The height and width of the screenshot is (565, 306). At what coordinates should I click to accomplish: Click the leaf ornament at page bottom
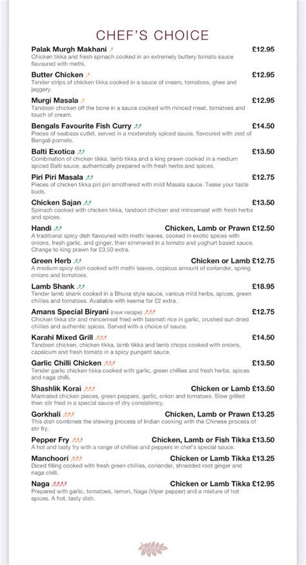(x=153, y=549)
